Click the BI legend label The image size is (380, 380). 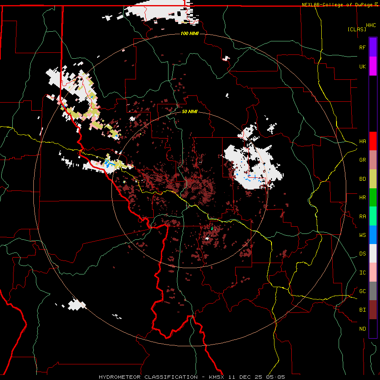click(x=362, y=310)
